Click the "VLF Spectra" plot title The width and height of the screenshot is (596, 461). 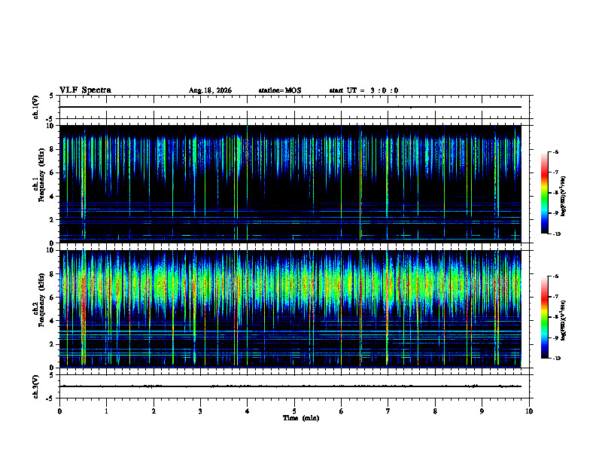pyautogui.click(x=85, y=90)
